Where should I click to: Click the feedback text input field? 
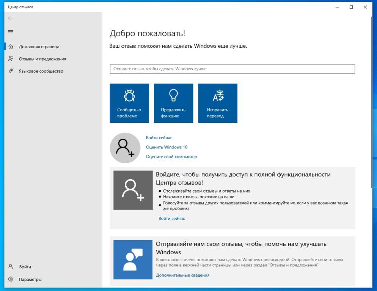click(x=232, y=69)
